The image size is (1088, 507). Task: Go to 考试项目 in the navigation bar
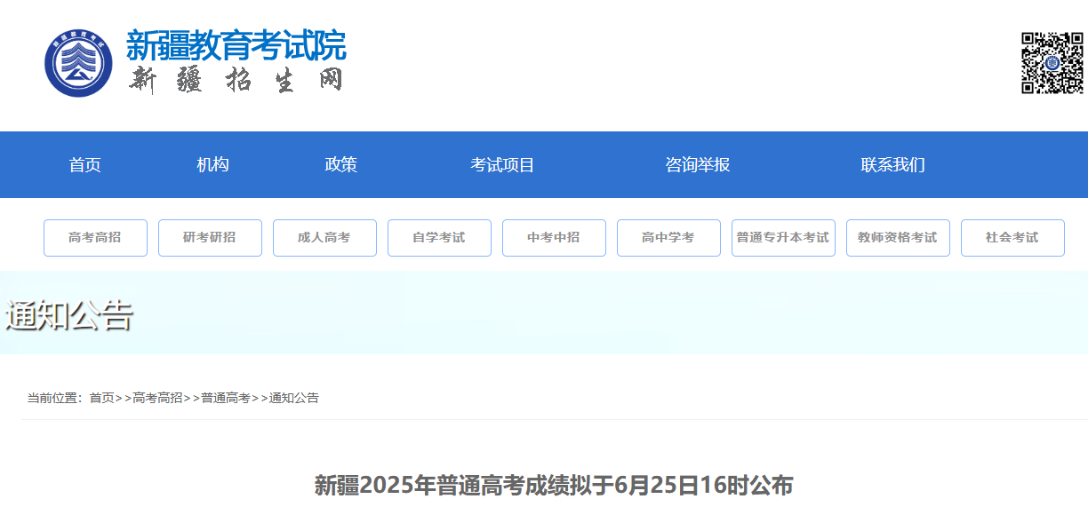click(x=502, y=165)
